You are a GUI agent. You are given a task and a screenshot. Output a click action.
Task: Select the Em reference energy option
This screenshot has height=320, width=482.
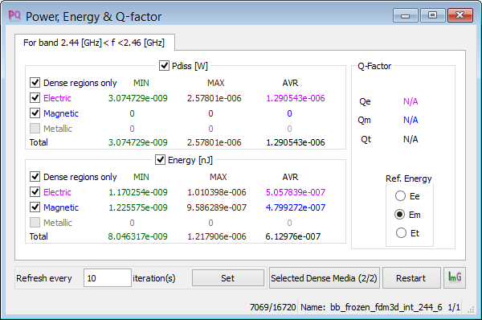399,215
